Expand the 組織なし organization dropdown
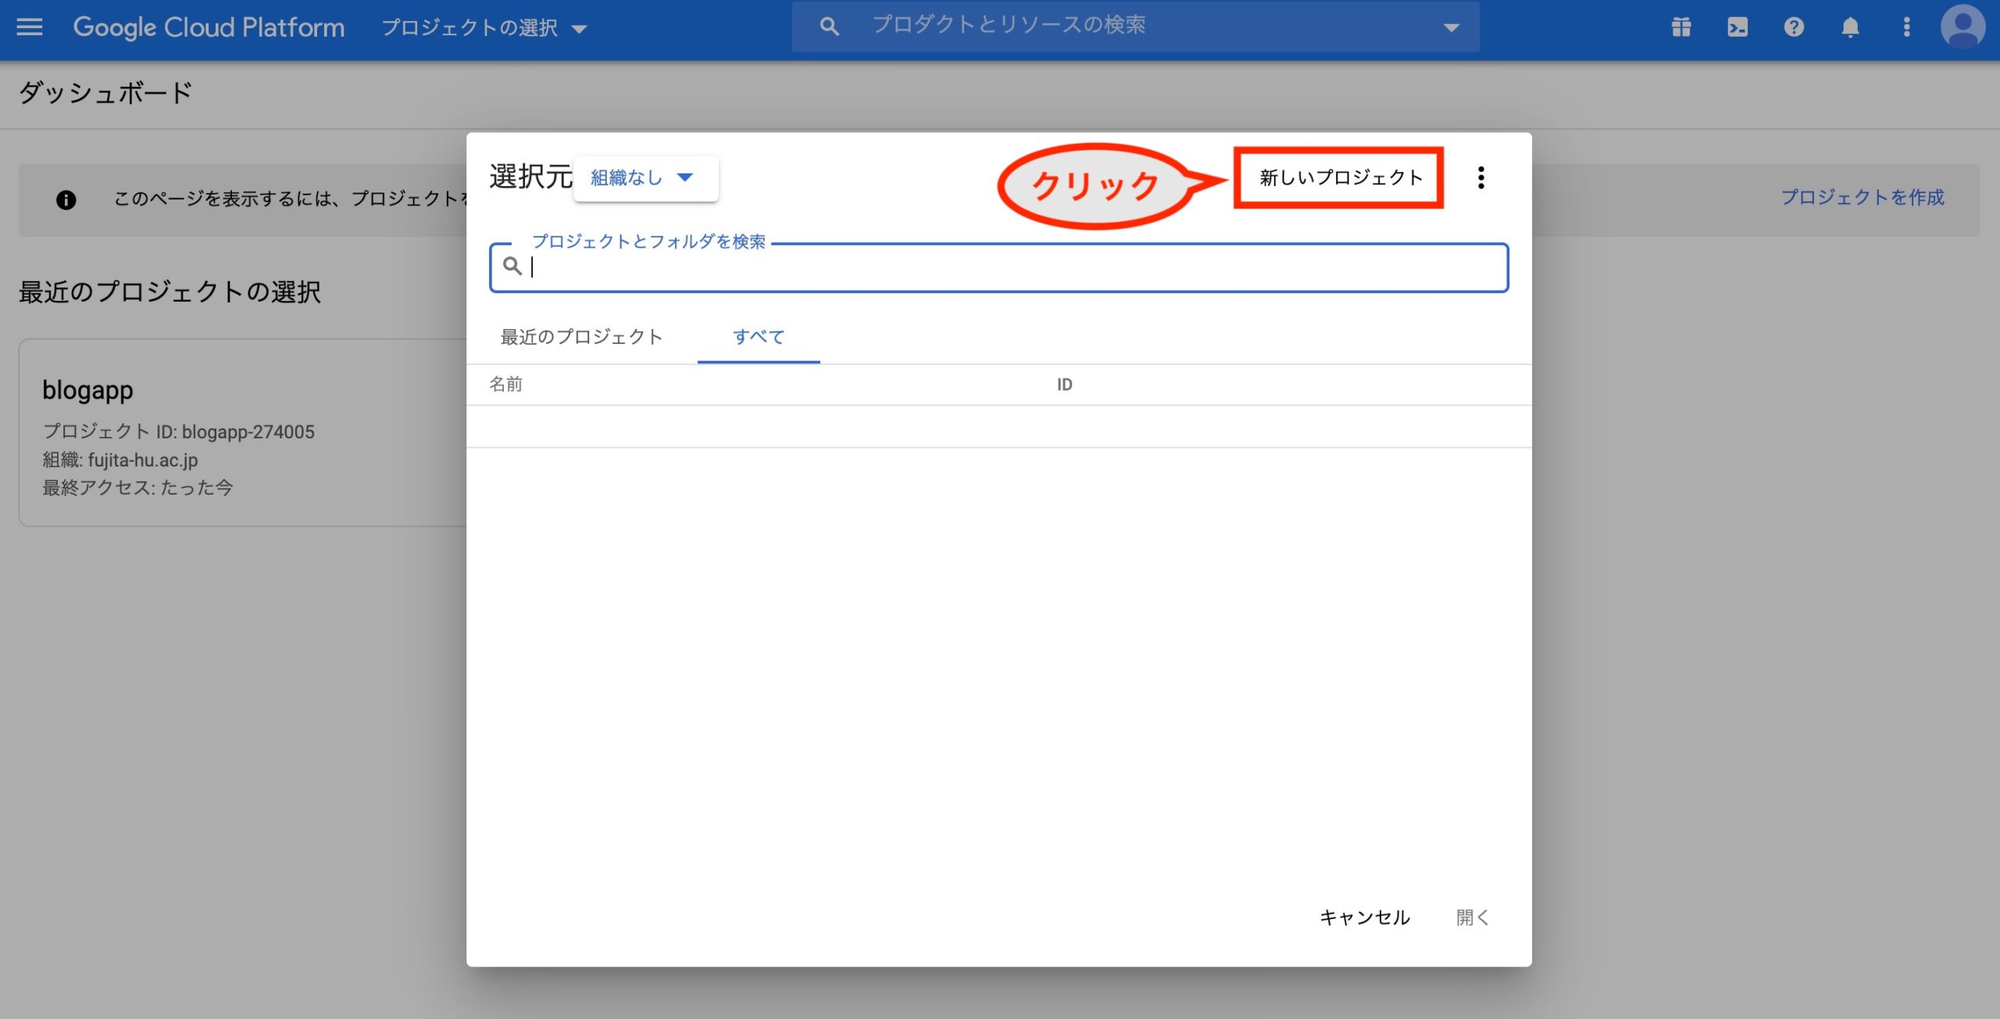This screenshot has width=2000, height=1019. pos(645,178)
